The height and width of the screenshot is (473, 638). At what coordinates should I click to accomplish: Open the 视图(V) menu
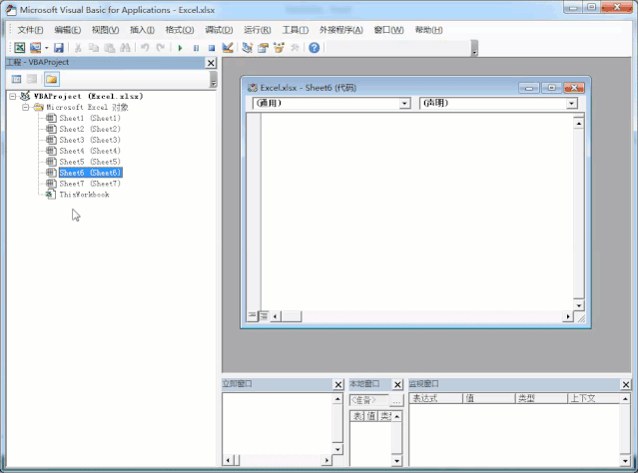(x=106, y=30)
